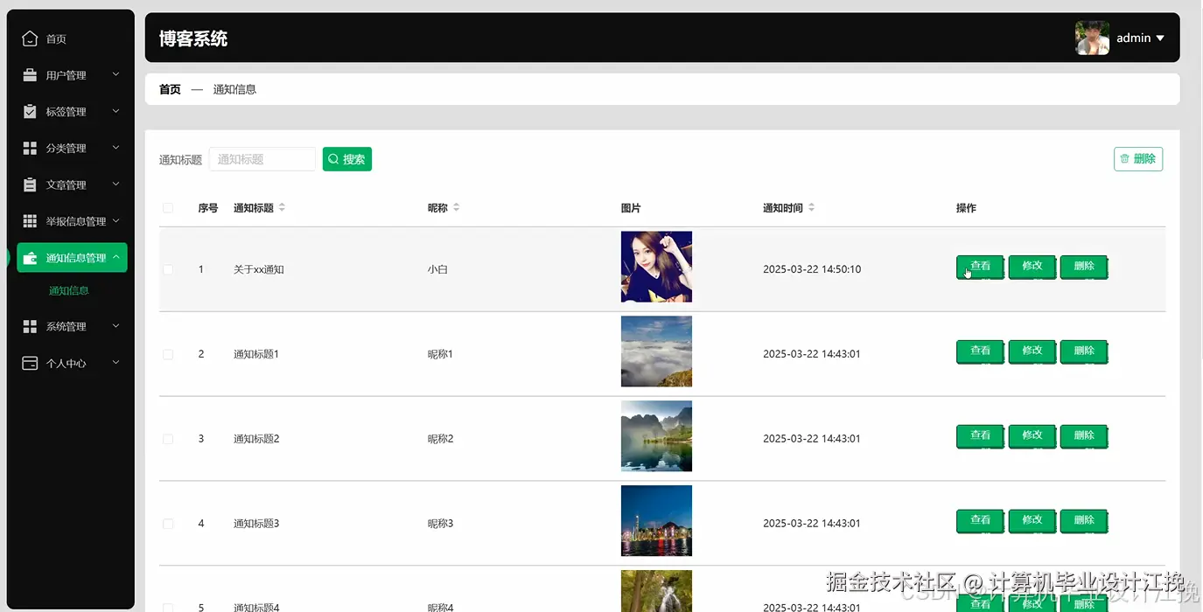Click the timestamp 2025-03-22 14:50:10
Screen dimensions: 1203x612
812,269
